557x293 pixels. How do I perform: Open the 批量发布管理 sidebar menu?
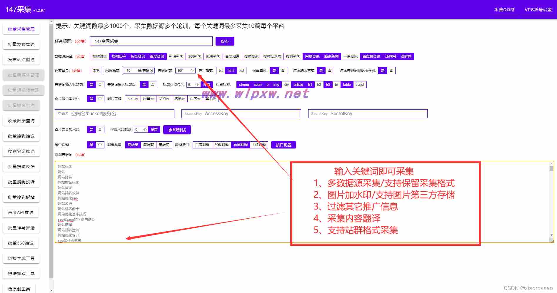coord(21,44)
